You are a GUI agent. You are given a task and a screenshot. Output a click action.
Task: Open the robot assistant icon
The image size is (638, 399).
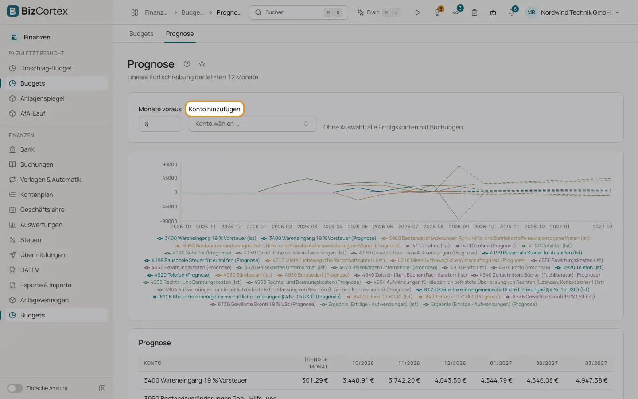[493, 12]
